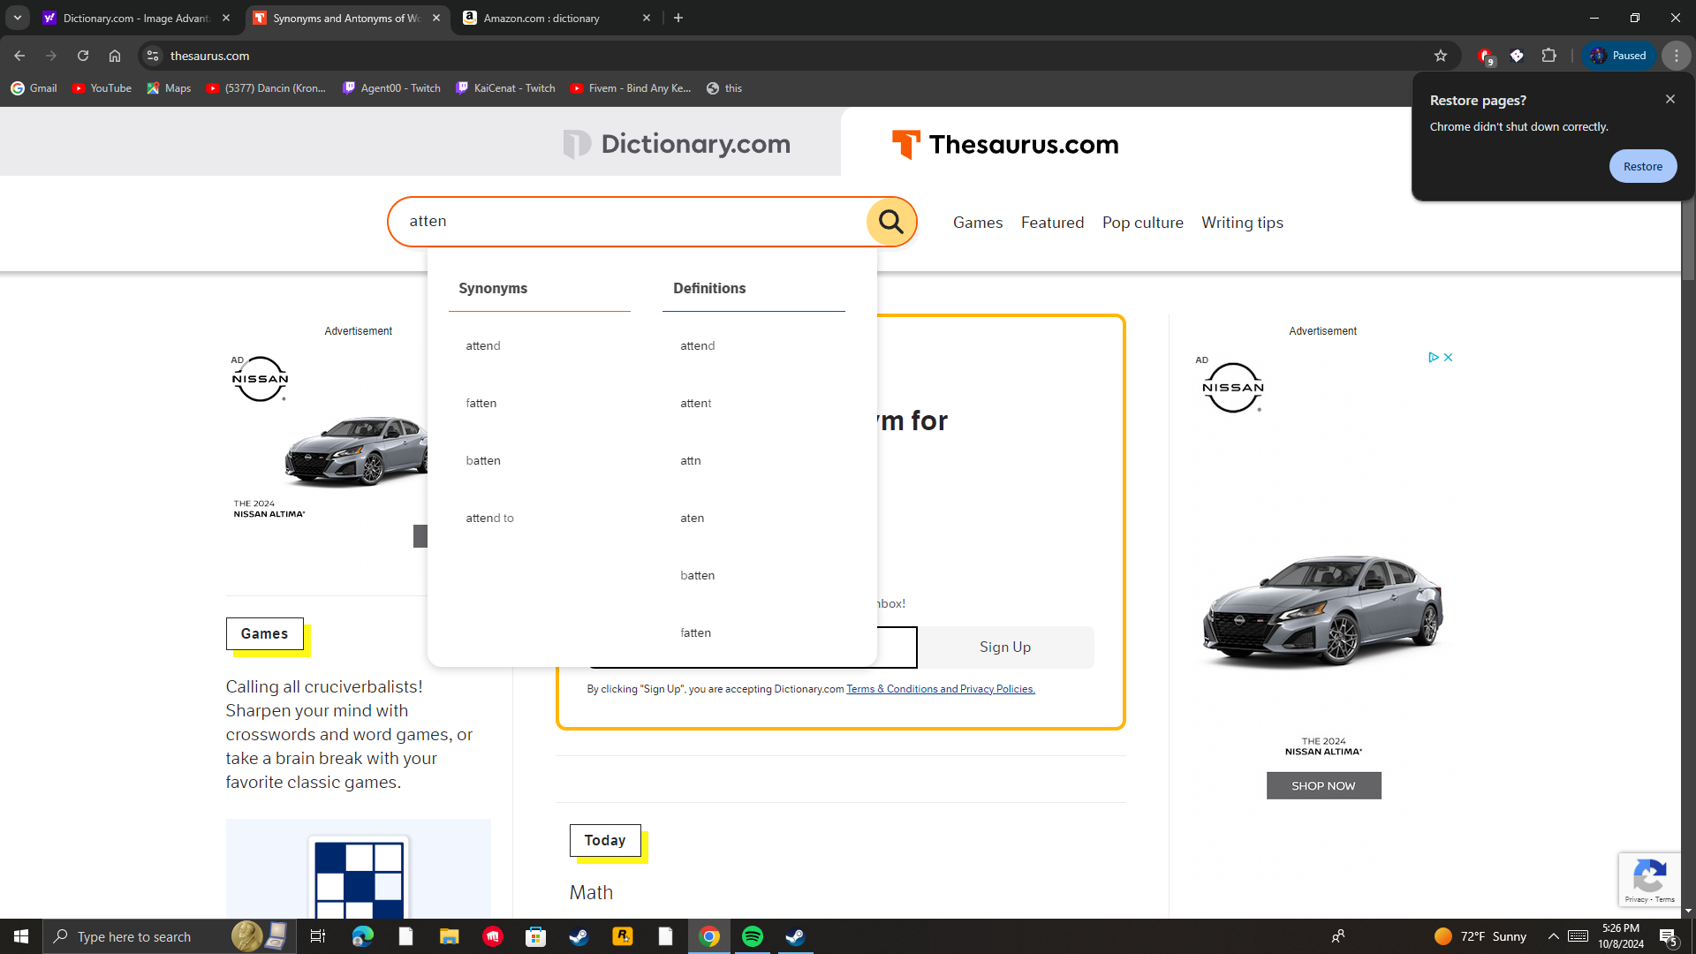Click the Sign Up button

(1004, 647)
